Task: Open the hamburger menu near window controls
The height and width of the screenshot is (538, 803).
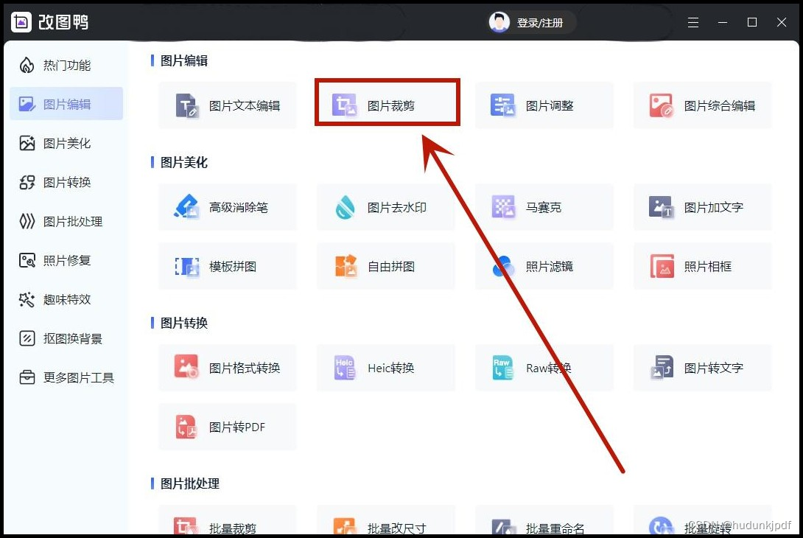Action: coord(693,22)
